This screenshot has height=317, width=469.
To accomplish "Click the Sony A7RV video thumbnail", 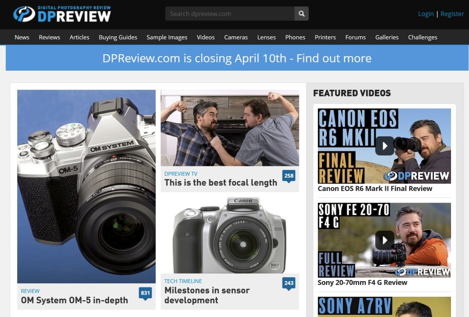I will (384, 308).
